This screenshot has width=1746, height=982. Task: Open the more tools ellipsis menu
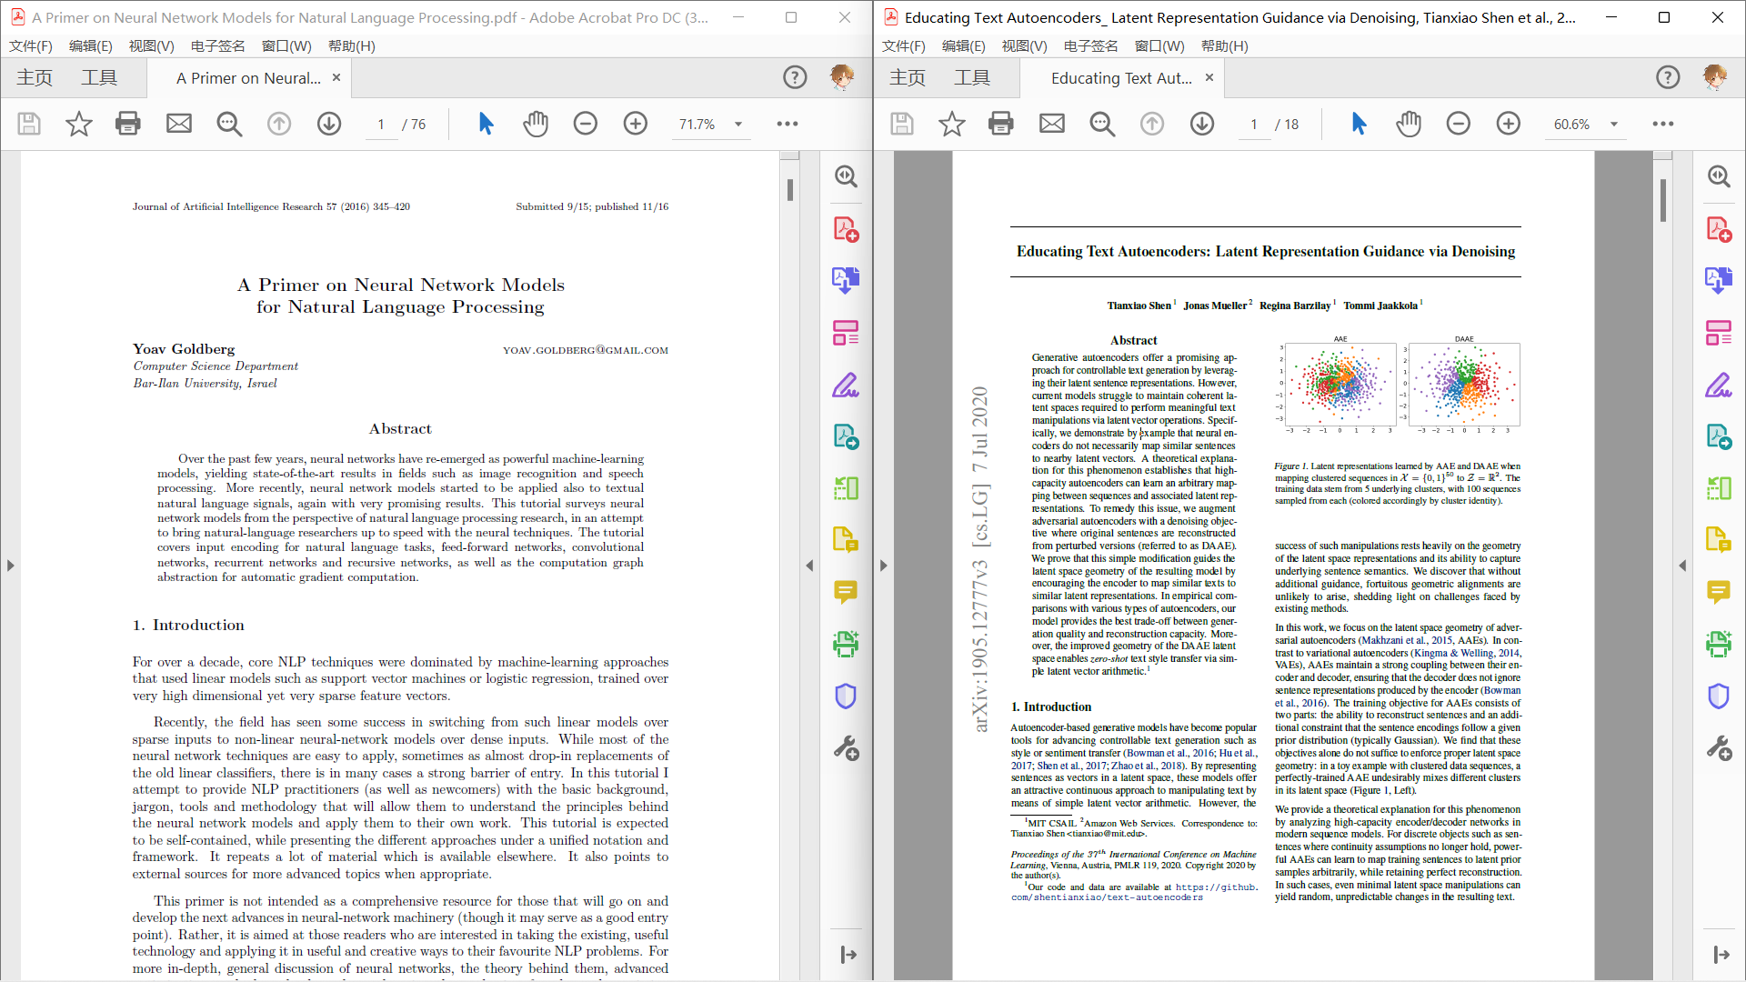tap(788, 124)
